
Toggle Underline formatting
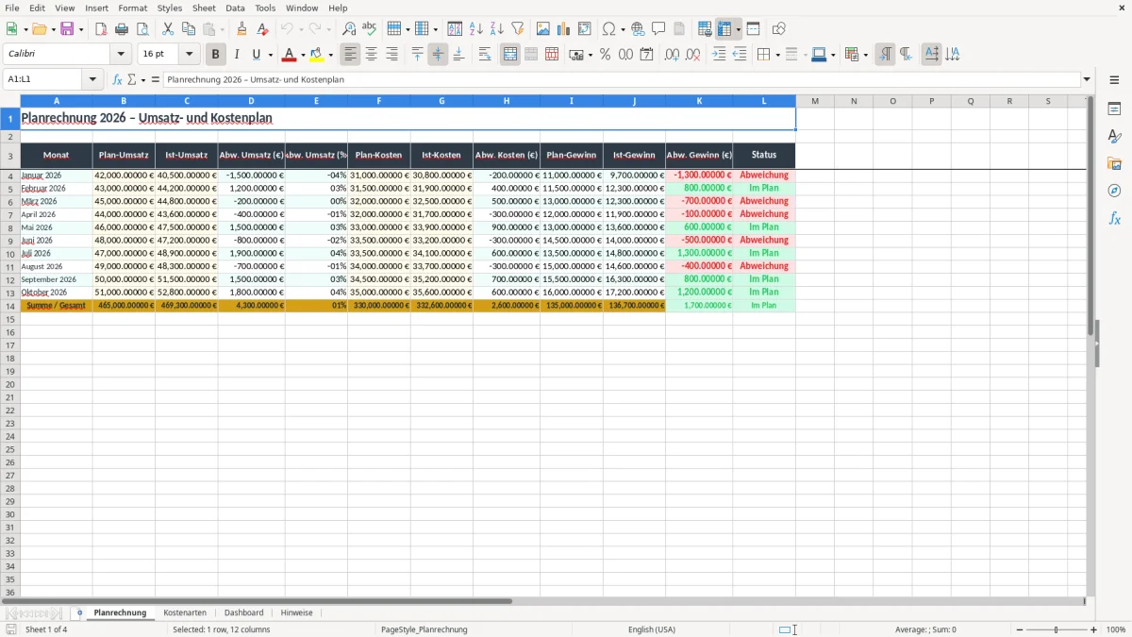coord(257,55)
